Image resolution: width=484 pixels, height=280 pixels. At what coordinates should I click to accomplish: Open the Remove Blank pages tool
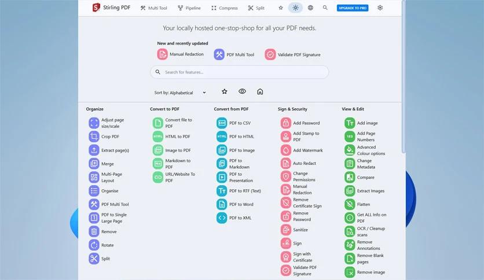[364, 259]
